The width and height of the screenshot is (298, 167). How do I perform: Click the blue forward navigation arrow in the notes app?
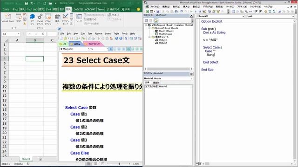coord(121,39)
